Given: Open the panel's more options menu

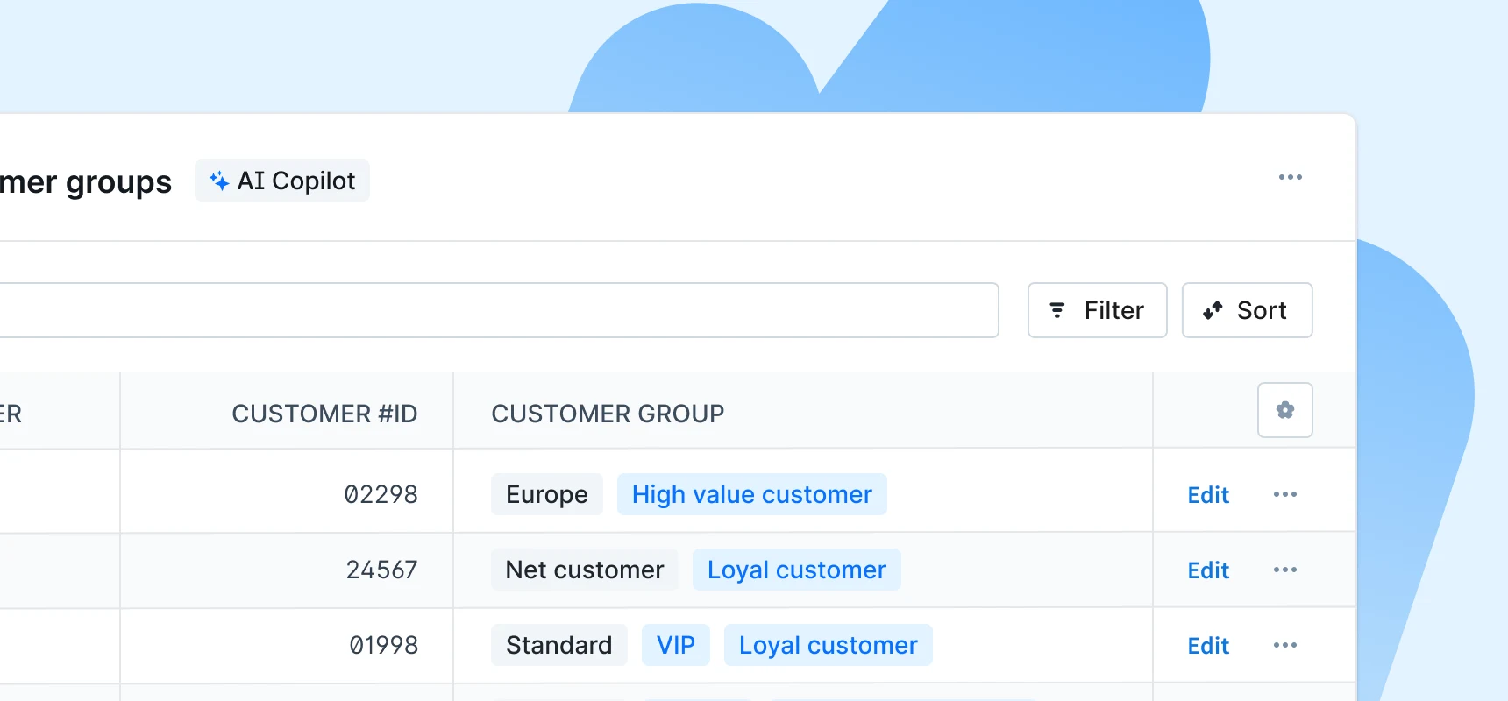Looking at the screenshot, I should (1290, 177).
